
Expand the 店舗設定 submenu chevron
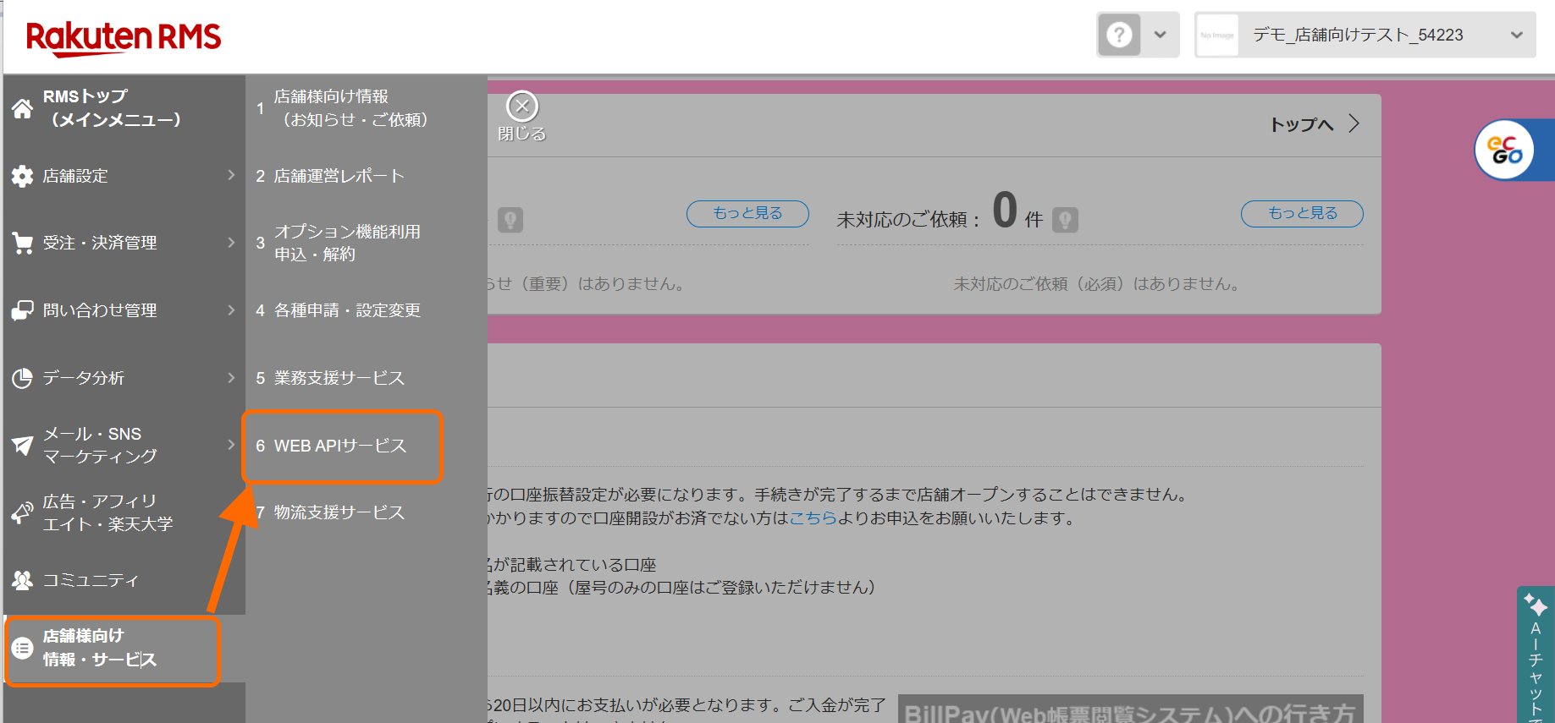click(x=231, y=175)
